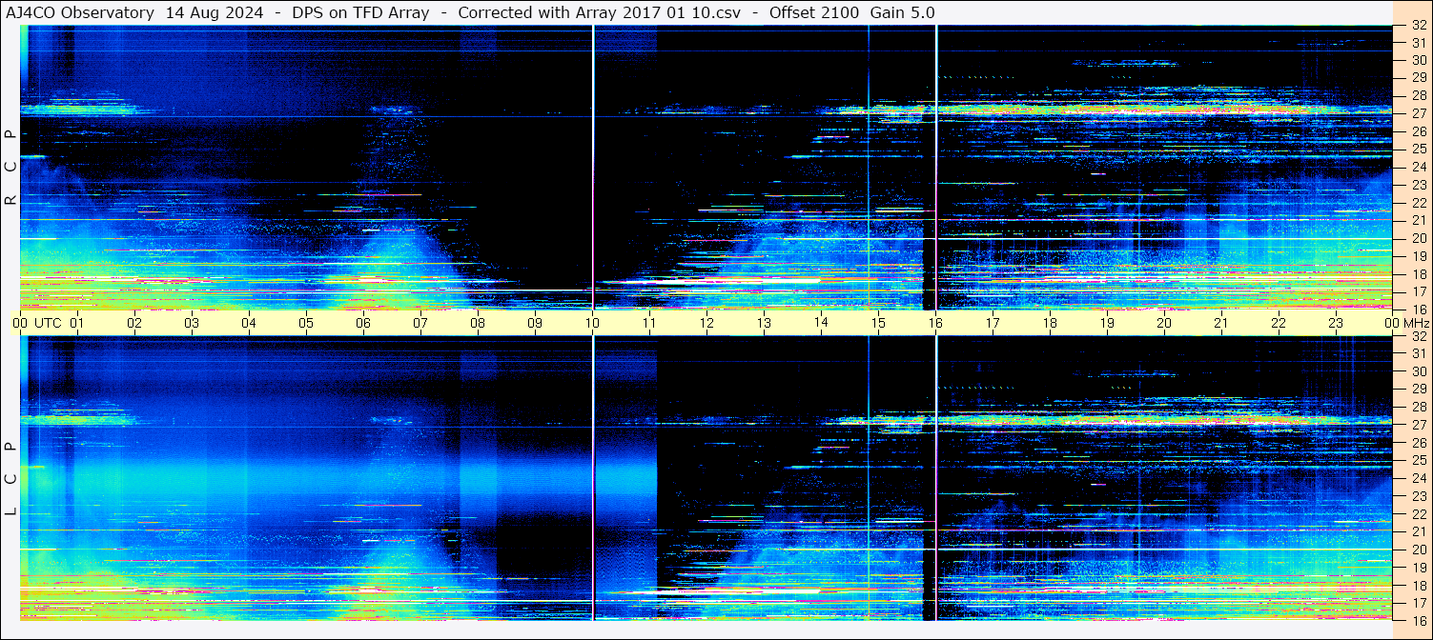Select hour marker "17" on time axis
The height and width of the screenshot is (640, 1433).
pos(993,323)
